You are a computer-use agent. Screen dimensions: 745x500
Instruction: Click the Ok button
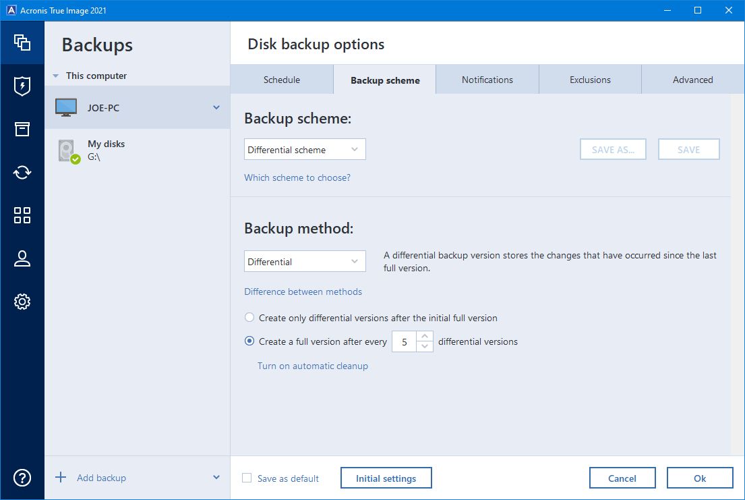pyautogui.click(x=699, y=478)
